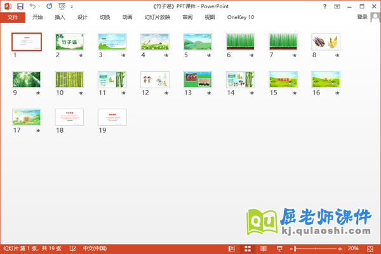Click animation star icon under slide 16
Viewport: 381px width, 254px height.
(x=338, y=93)
